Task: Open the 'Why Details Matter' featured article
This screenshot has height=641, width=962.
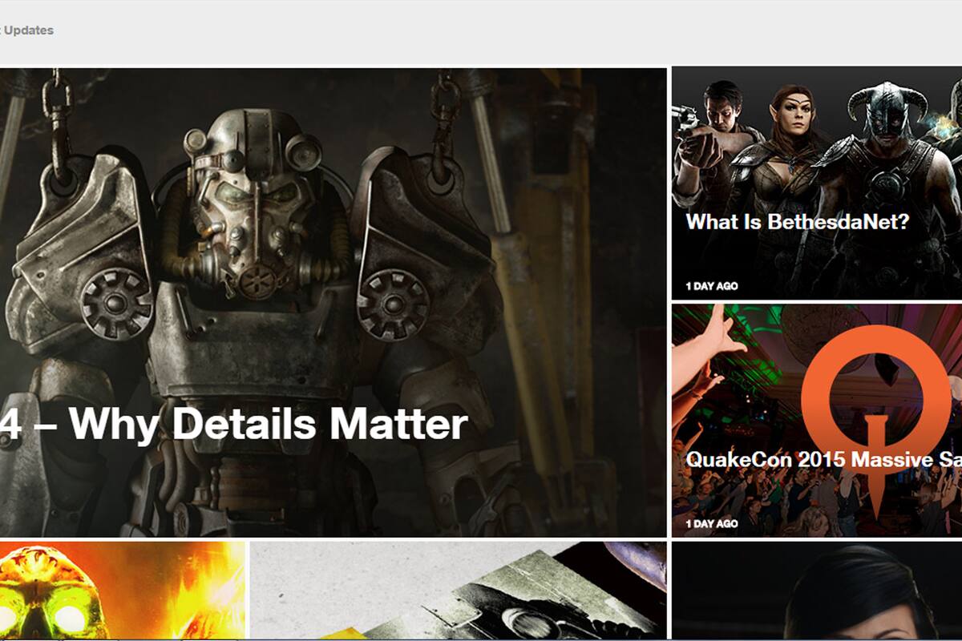Action: (333, 302)
